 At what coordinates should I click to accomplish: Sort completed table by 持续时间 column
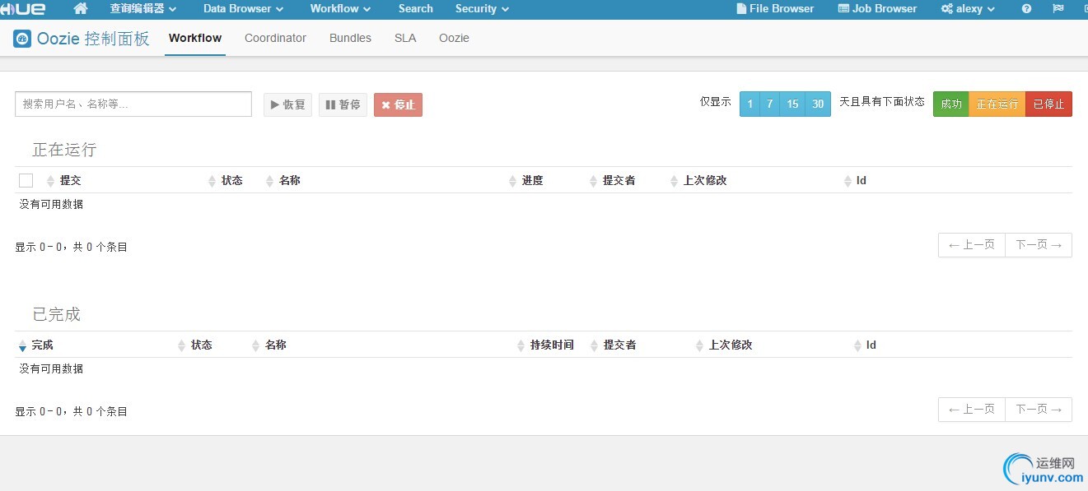point(552,345)
